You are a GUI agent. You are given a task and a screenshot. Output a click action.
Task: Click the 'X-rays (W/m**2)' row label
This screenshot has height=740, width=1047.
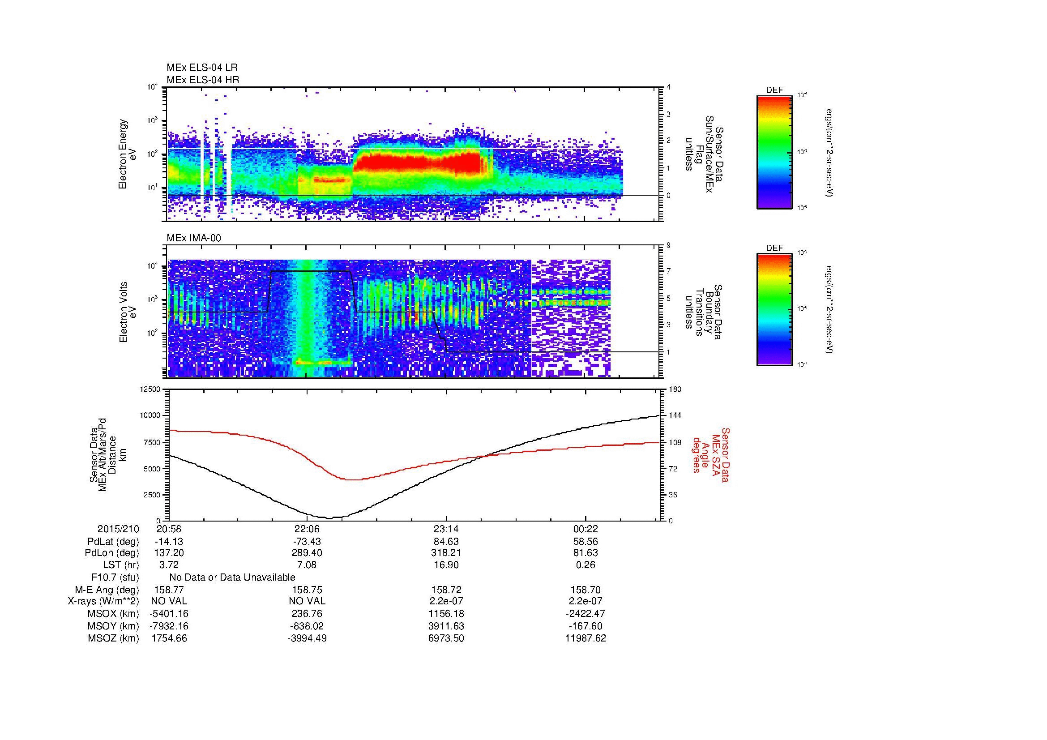pos(103,601)
